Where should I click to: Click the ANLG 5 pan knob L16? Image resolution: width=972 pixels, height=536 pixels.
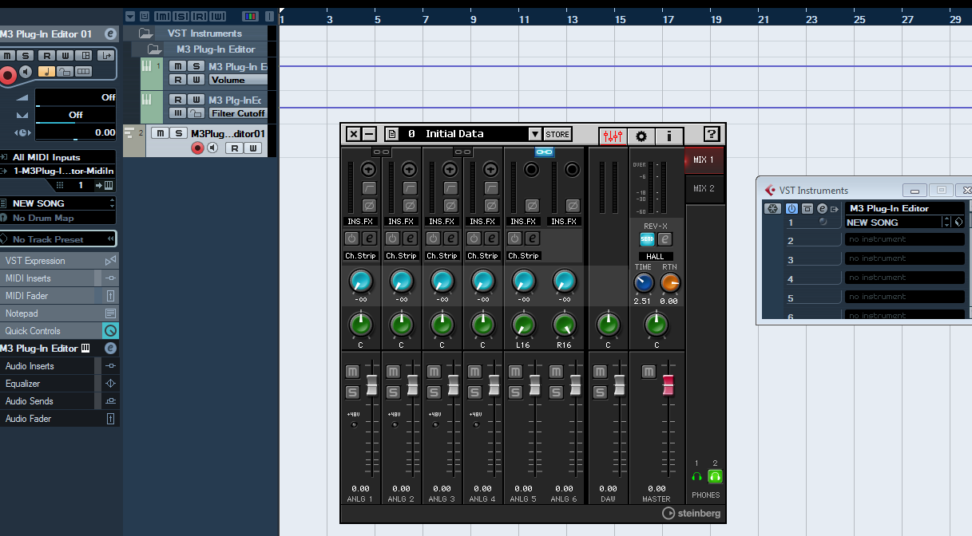pos(523,325)
